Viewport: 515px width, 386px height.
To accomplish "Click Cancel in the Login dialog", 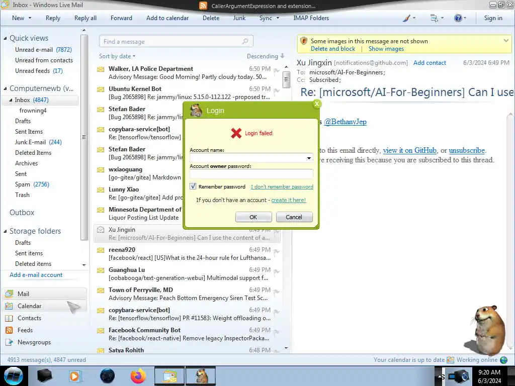I will (x=294, y=217).
